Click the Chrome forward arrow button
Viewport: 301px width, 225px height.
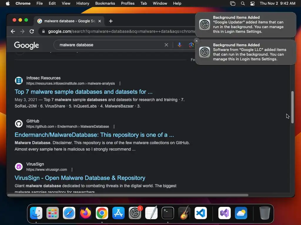point(22,31)
